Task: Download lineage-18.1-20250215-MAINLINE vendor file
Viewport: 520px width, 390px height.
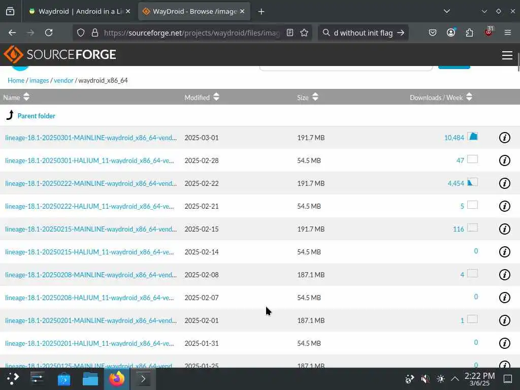Action: click(x=91, y=229)
